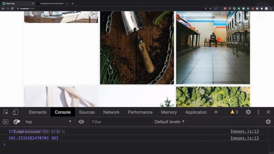This screenshot has width=274, height=154.
Task: Clear the console
Action: [x=17, y=121]
